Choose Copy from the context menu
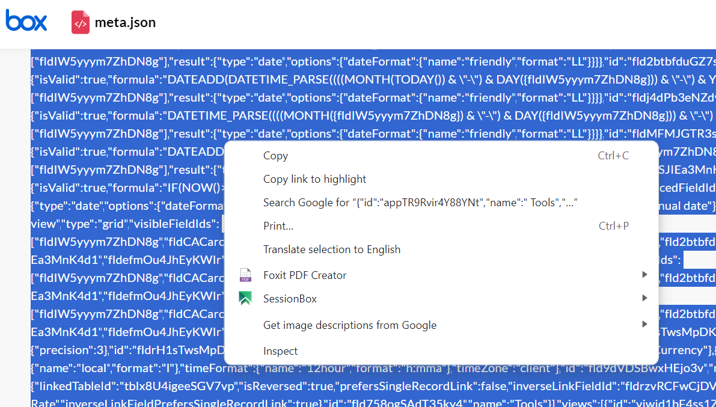 (275, 156)
